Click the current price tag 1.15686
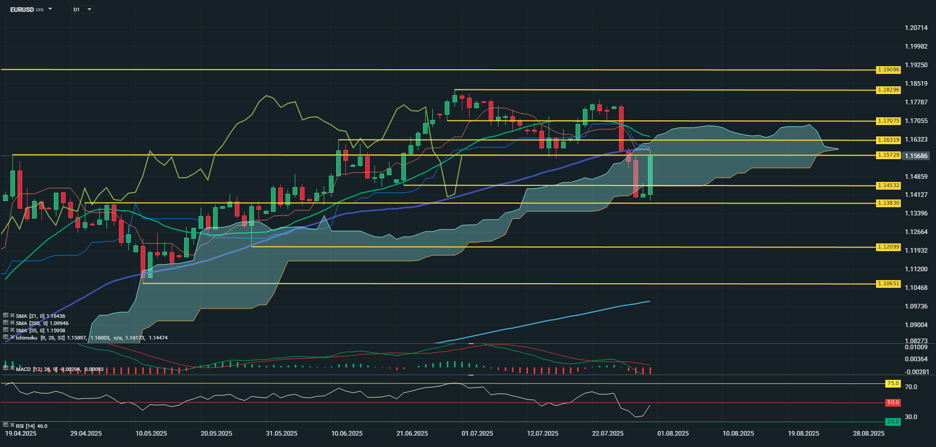The image size is (936, 447). click(x=916, y=156)
